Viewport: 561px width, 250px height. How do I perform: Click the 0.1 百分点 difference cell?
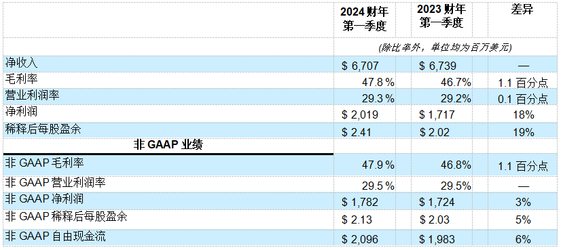click(523, 99)
